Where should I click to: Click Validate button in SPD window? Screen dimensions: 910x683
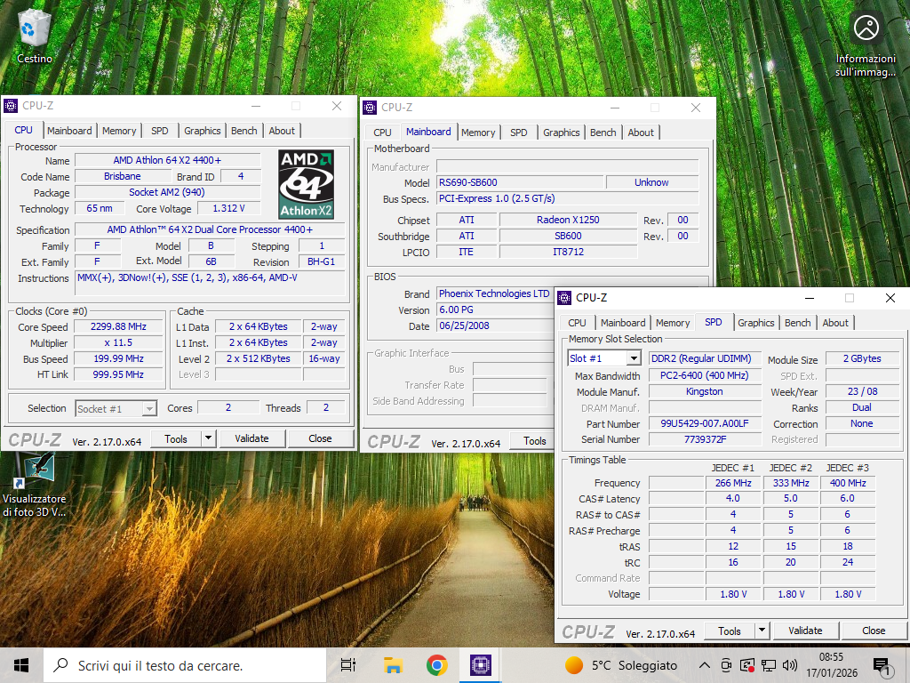805,631
